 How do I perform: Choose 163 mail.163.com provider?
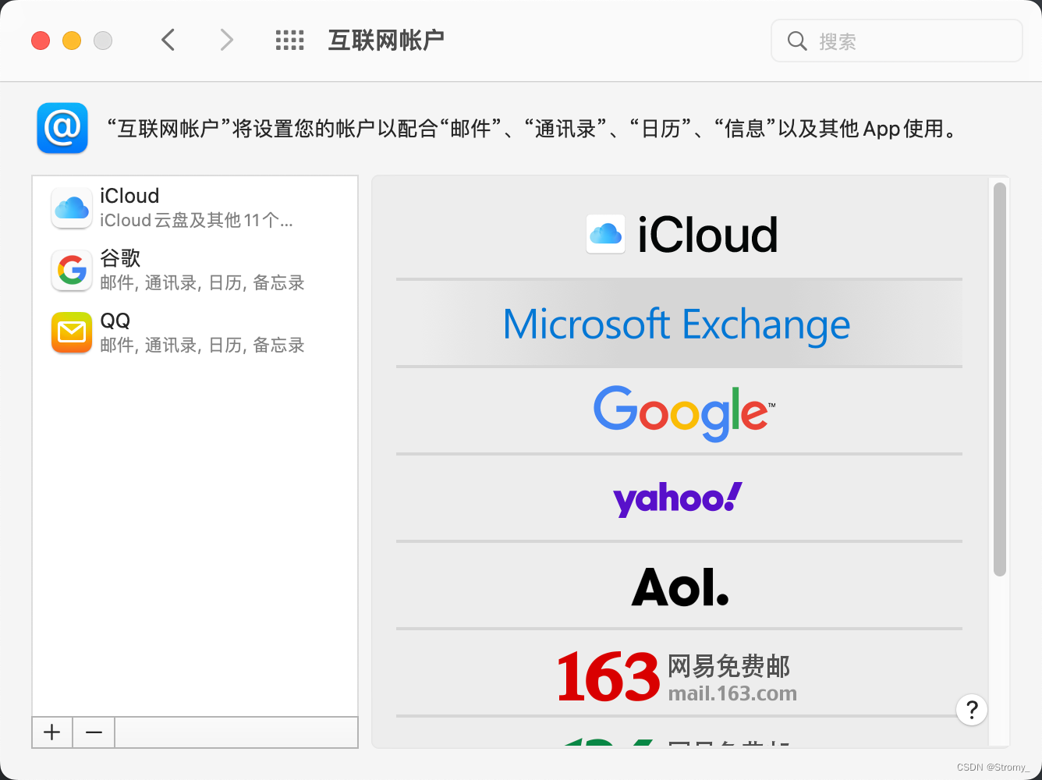coord(679,674)
